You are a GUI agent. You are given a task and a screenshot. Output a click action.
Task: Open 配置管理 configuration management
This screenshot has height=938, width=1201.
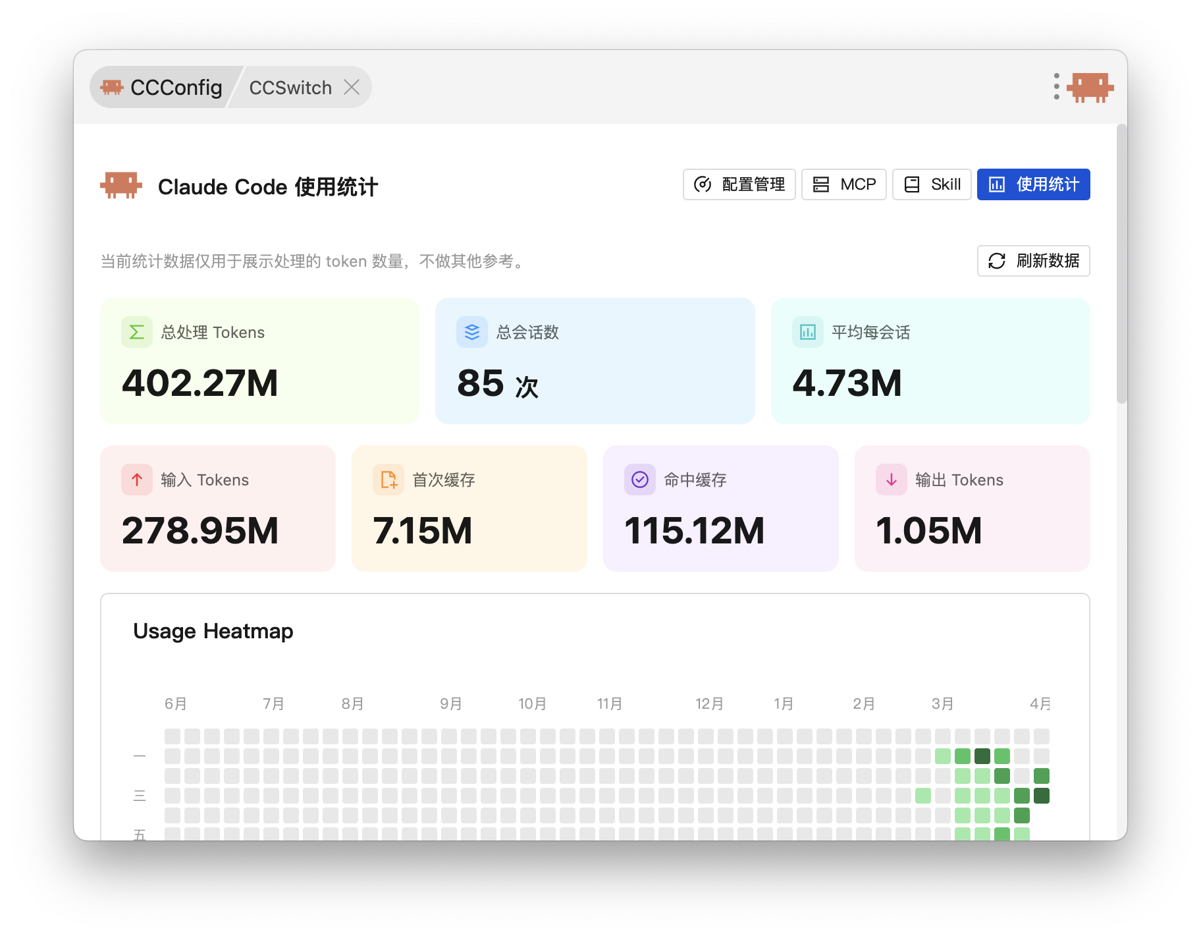point(739,184)
